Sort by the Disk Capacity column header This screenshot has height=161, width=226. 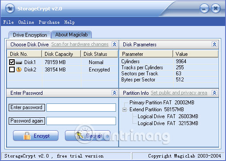tap(61, 54)
